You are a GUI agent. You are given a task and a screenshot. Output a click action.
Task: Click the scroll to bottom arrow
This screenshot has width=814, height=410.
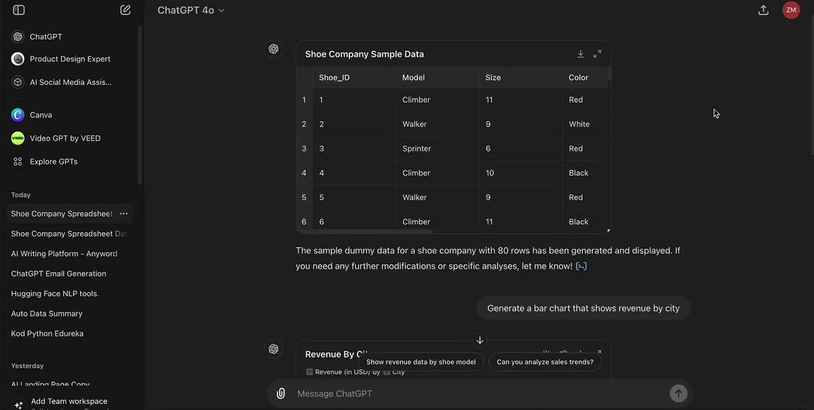click(x=480, y=340)
